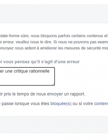Open the "bloquée(s)" help link

click(x=61, y=104)
